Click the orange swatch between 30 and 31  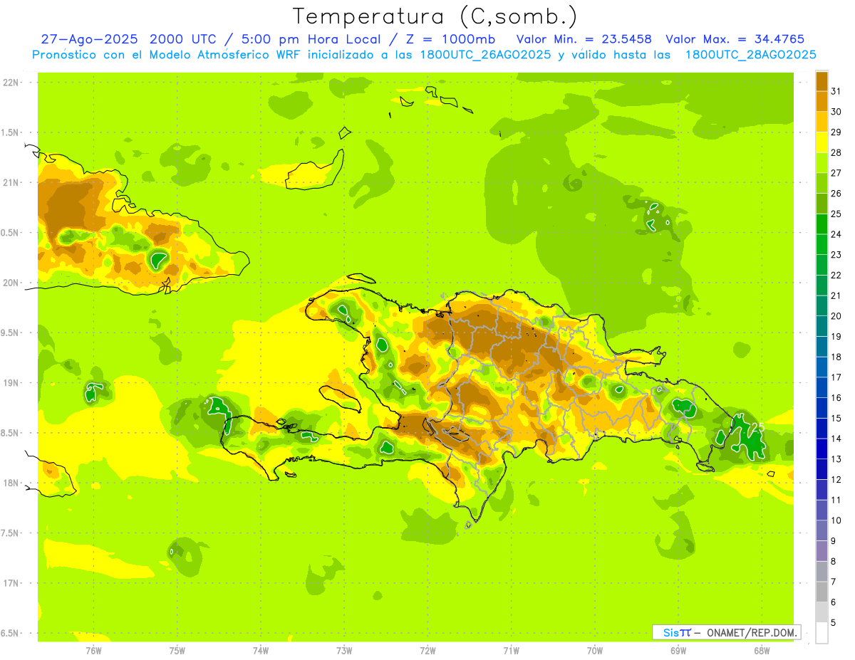click(822, 102)
